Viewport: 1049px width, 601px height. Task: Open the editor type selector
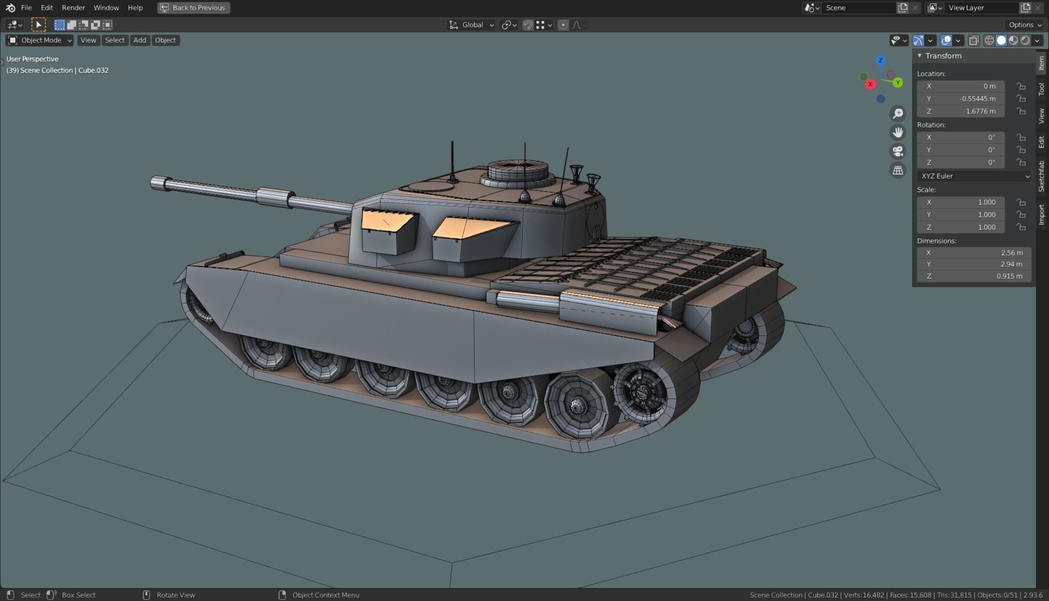click(14, 24)
